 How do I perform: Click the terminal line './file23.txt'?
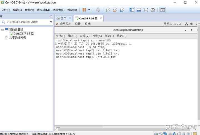pos(106,57)
